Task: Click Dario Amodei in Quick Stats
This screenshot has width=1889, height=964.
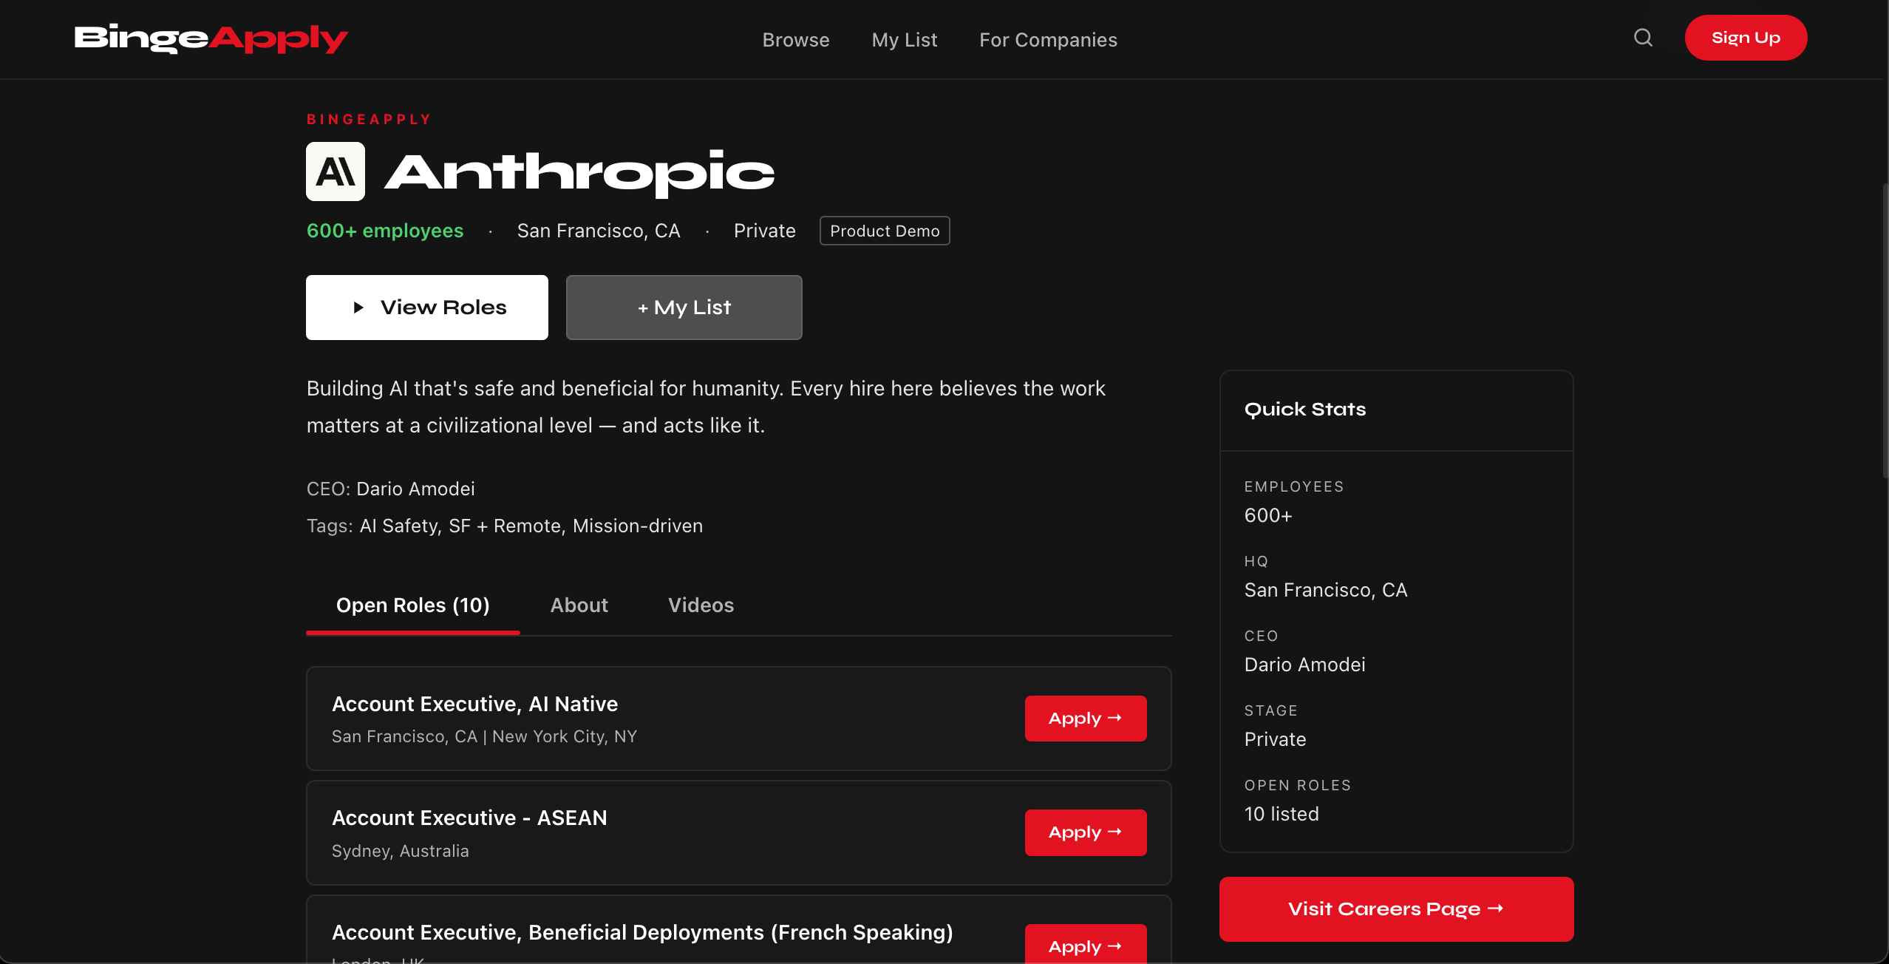Action: point(1305,665)
